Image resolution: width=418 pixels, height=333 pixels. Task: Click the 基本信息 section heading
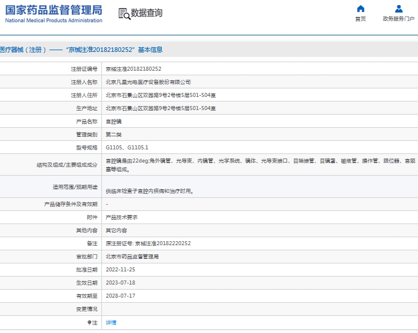150,50
